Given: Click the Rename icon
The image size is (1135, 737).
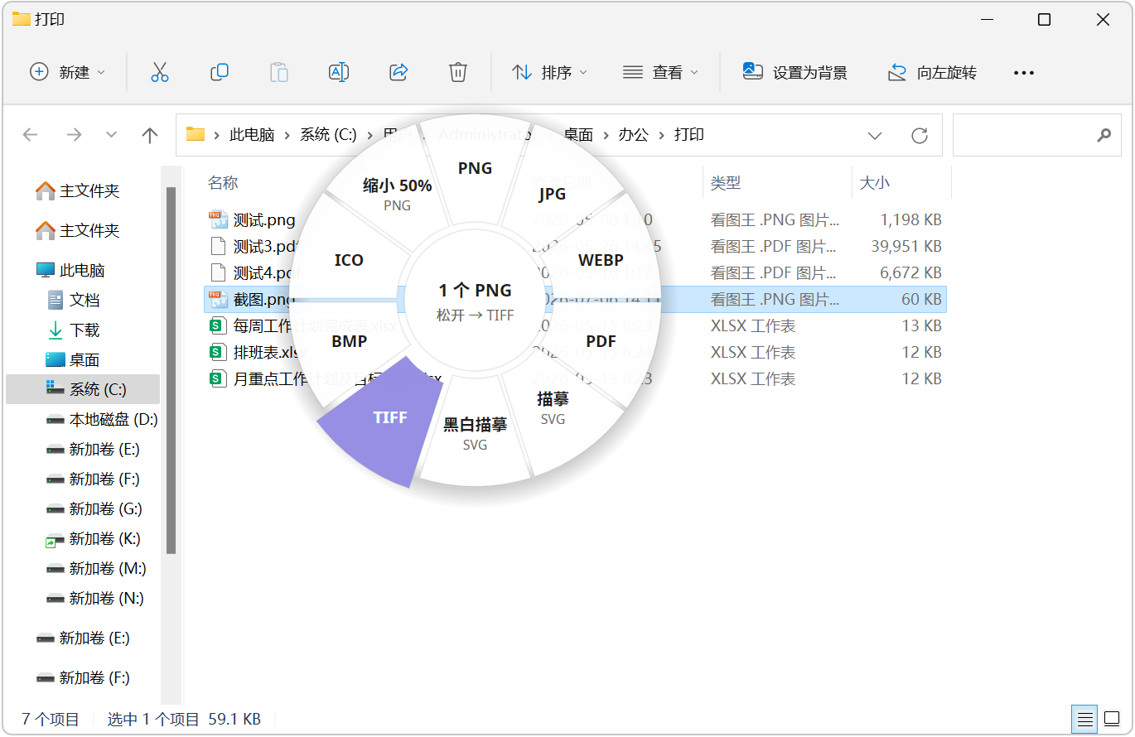Looking at the screenshot, I should 339,72.
